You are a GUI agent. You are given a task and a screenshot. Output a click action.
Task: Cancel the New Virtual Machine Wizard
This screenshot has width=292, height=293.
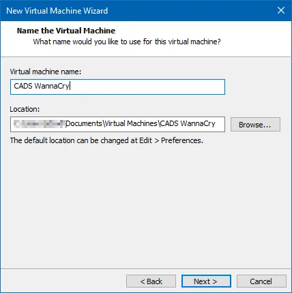click(x=261, y=281)
